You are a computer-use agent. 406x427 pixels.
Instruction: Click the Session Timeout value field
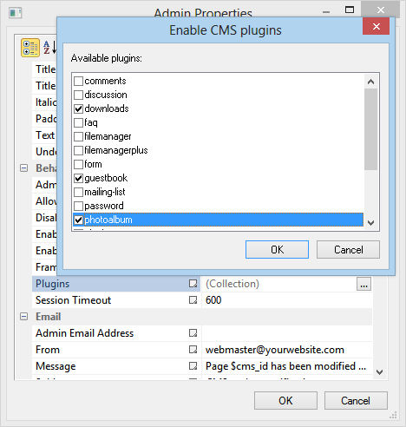tap(286, 300)
